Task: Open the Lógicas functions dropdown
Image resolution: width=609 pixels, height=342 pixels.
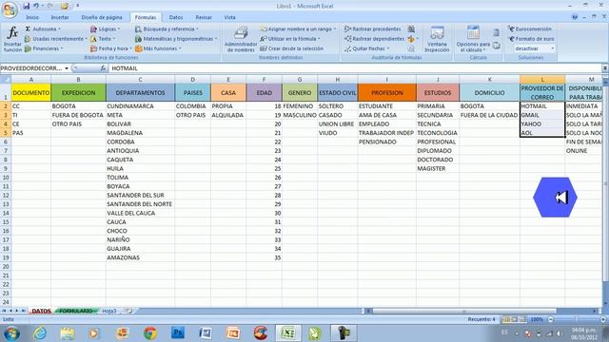Action: click(x=106, y=29)
